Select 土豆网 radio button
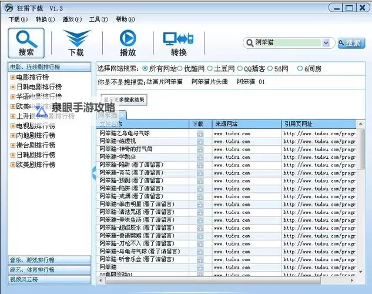This screenshot has height=294, width=372. [x=210, y=69]
